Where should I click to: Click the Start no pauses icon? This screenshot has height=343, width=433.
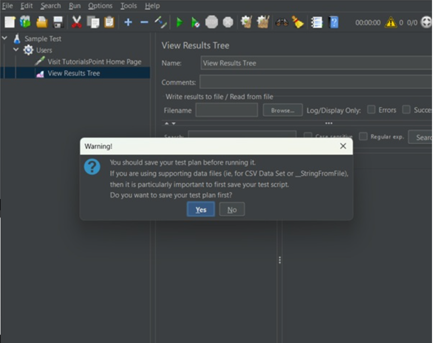tap(195, 22)
